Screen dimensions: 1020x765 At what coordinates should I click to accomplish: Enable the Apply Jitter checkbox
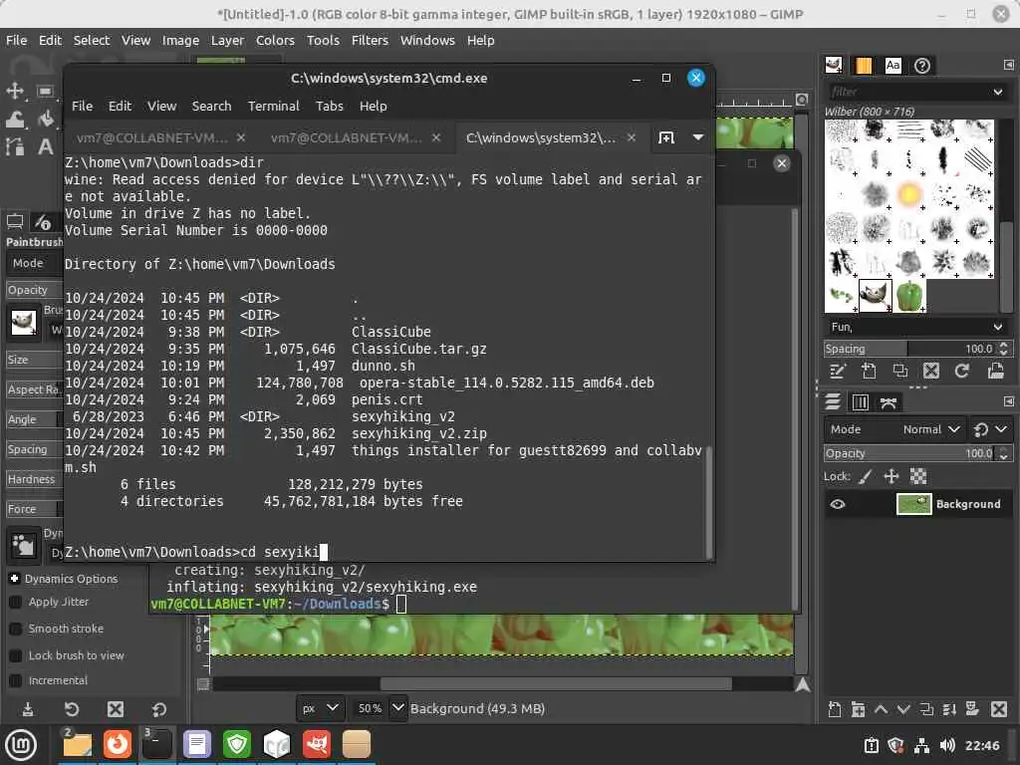(16, 603)
